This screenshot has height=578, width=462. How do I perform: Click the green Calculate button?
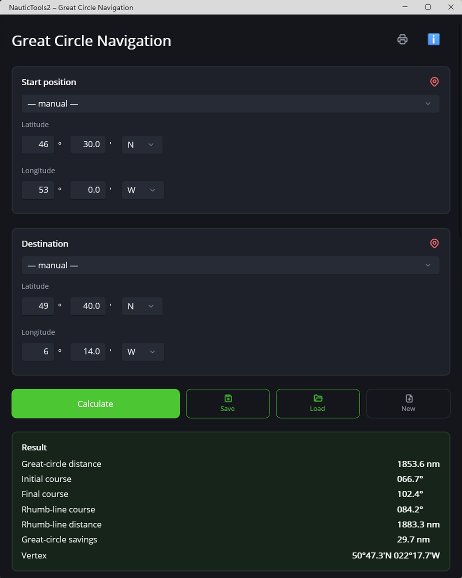click(x=95, y=404)
